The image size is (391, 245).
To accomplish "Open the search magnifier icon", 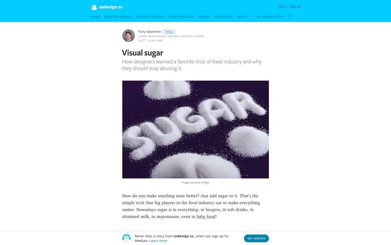I will coord(290,17).
